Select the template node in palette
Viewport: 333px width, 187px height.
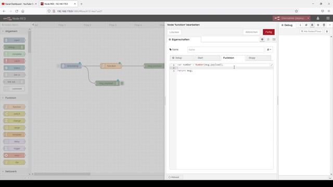click(x=15, y=135)
